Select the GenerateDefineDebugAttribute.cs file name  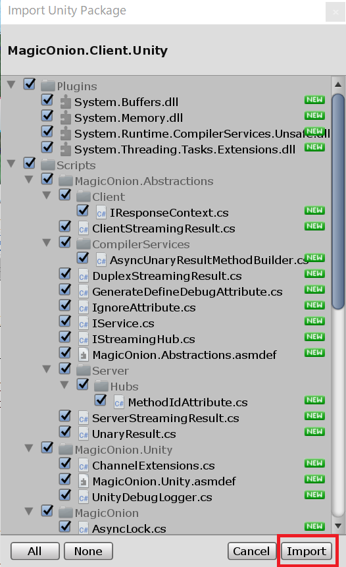(x=187, y=292)
